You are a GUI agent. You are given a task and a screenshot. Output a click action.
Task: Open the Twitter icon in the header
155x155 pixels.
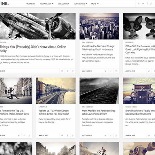143,4
